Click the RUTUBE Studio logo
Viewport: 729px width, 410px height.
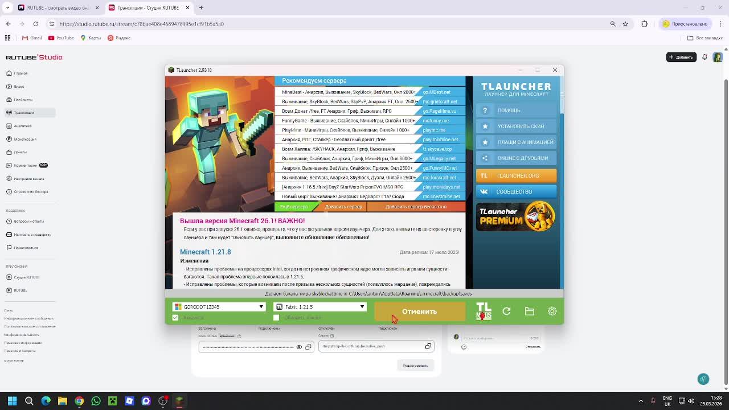click(x=34, y=58)
